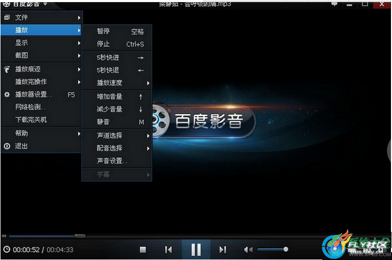Image resolution: width=392 pixels, height=260 pixels.
Task: Choose 暂停 in the playback submenu
Action: click(117, 31)
